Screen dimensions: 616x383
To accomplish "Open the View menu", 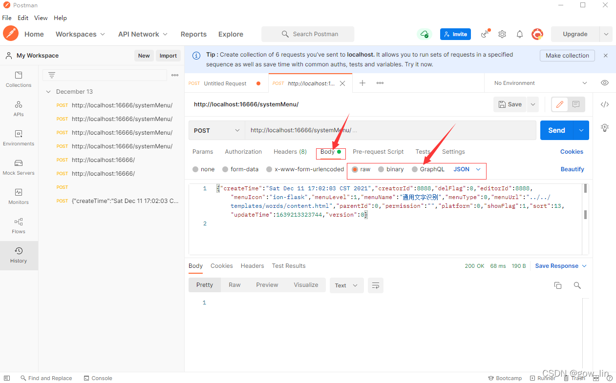I will [41, 18].
